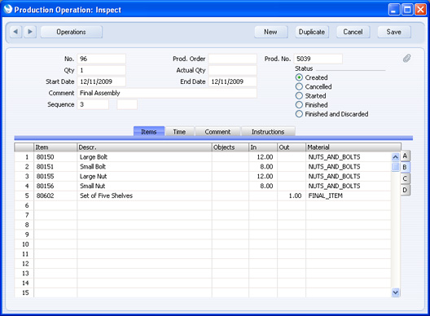Select the Created status radio button
Viewport: 430px width, 316px height.
[299, 77]
